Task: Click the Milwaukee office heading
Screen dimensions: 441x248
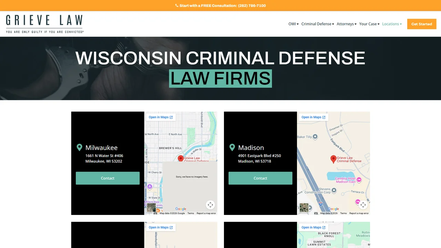Action: pos(102,147)
